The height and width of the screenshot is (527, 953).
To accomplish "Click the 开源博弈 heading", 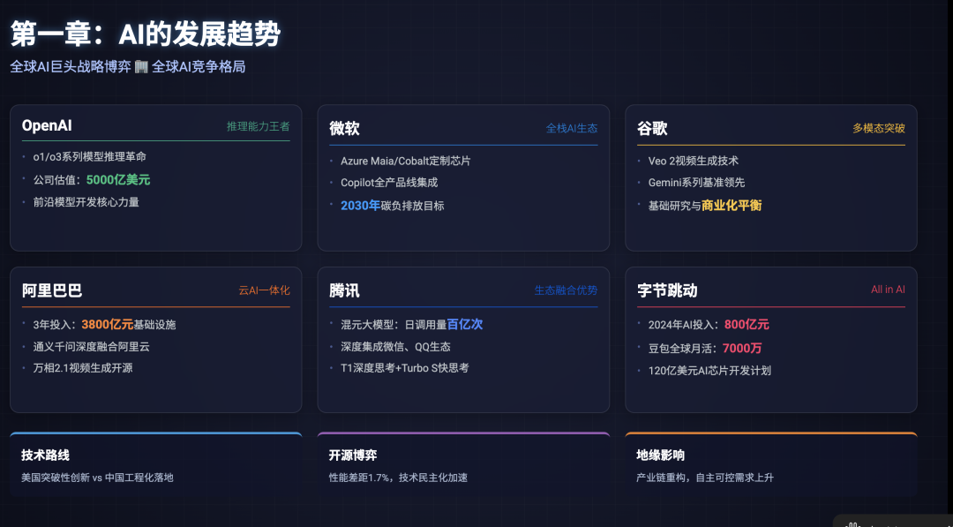I will pos(353,455).
